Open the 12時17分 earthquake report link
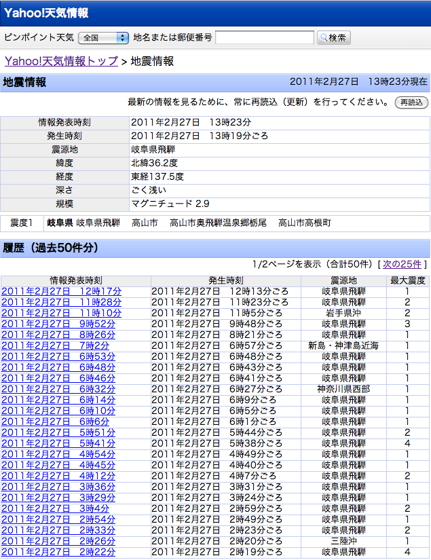The height and width of the screenshot is (560, 431). point(61,291)
